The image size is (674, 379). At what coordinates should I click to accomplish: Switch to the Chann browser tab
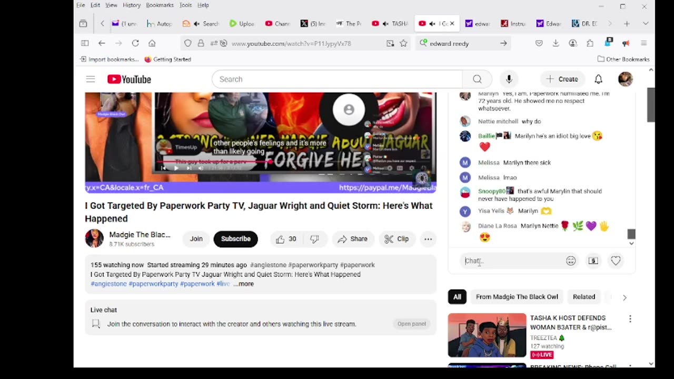[278, 24]
